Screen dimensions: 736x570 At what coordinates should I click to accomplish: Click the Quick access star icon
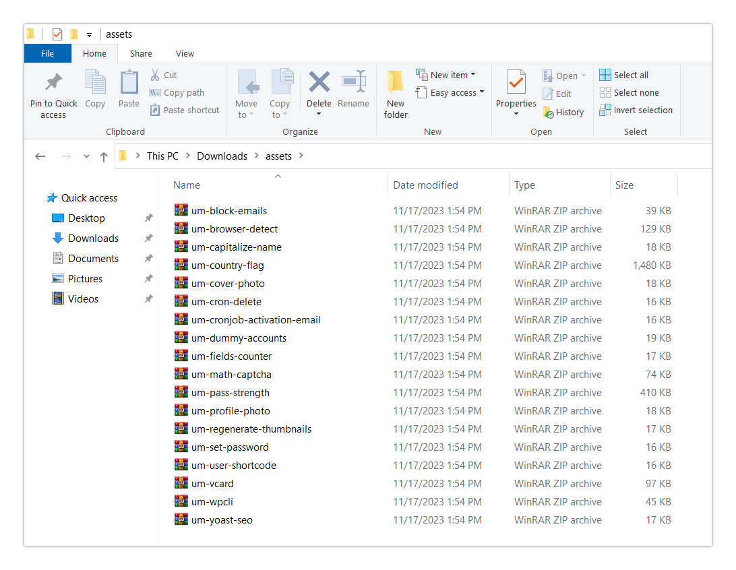click(x=52, y=198)
